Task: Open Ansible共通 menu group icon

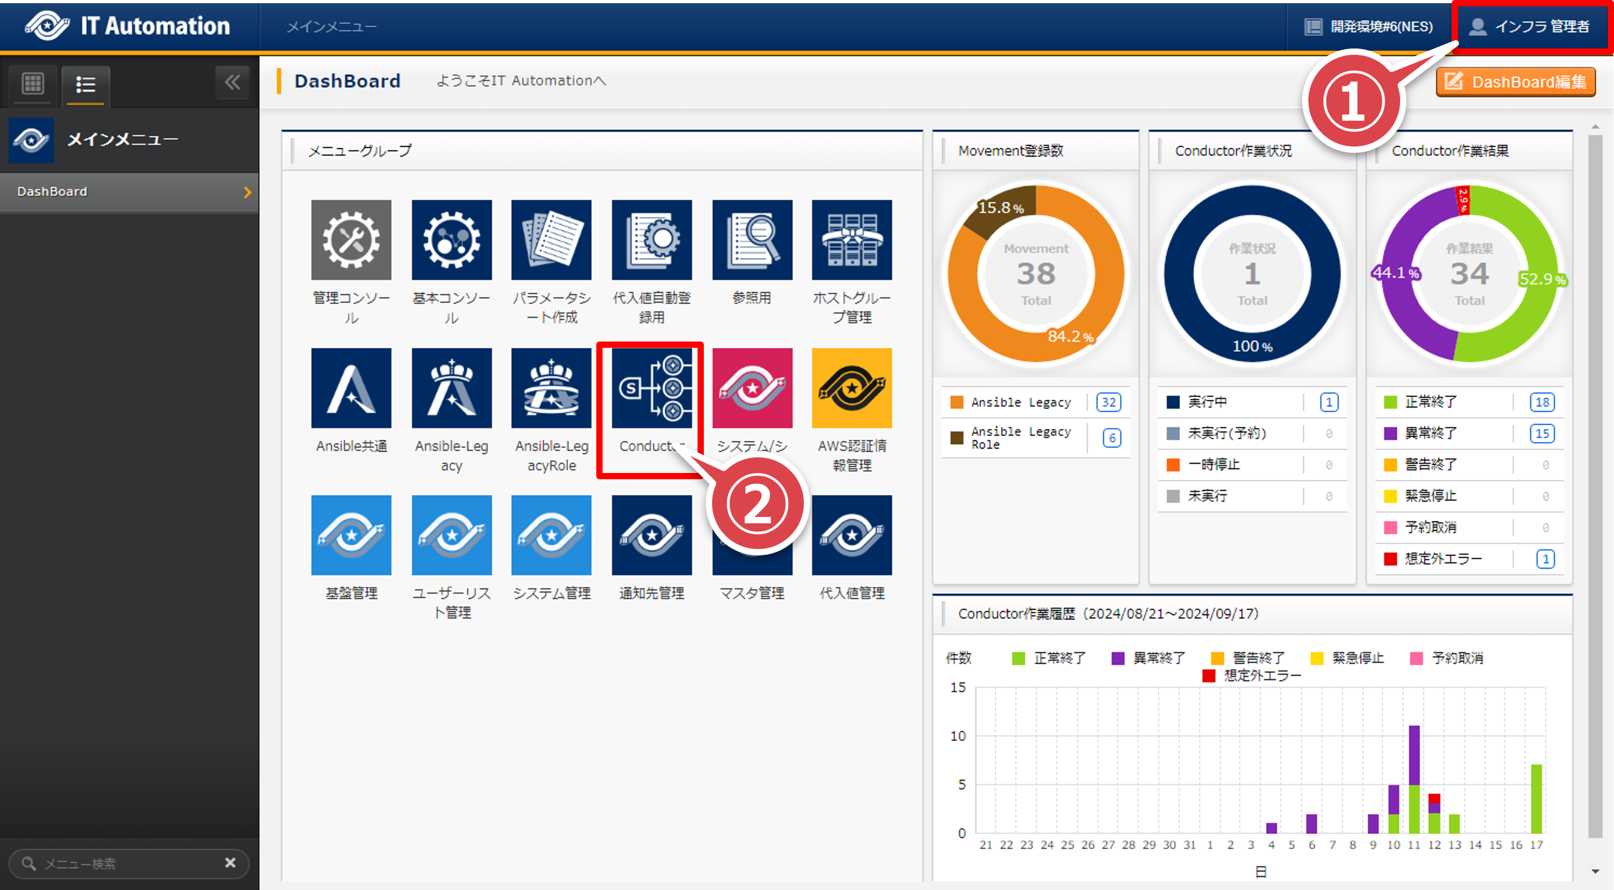Action: [x=351, y=388]
